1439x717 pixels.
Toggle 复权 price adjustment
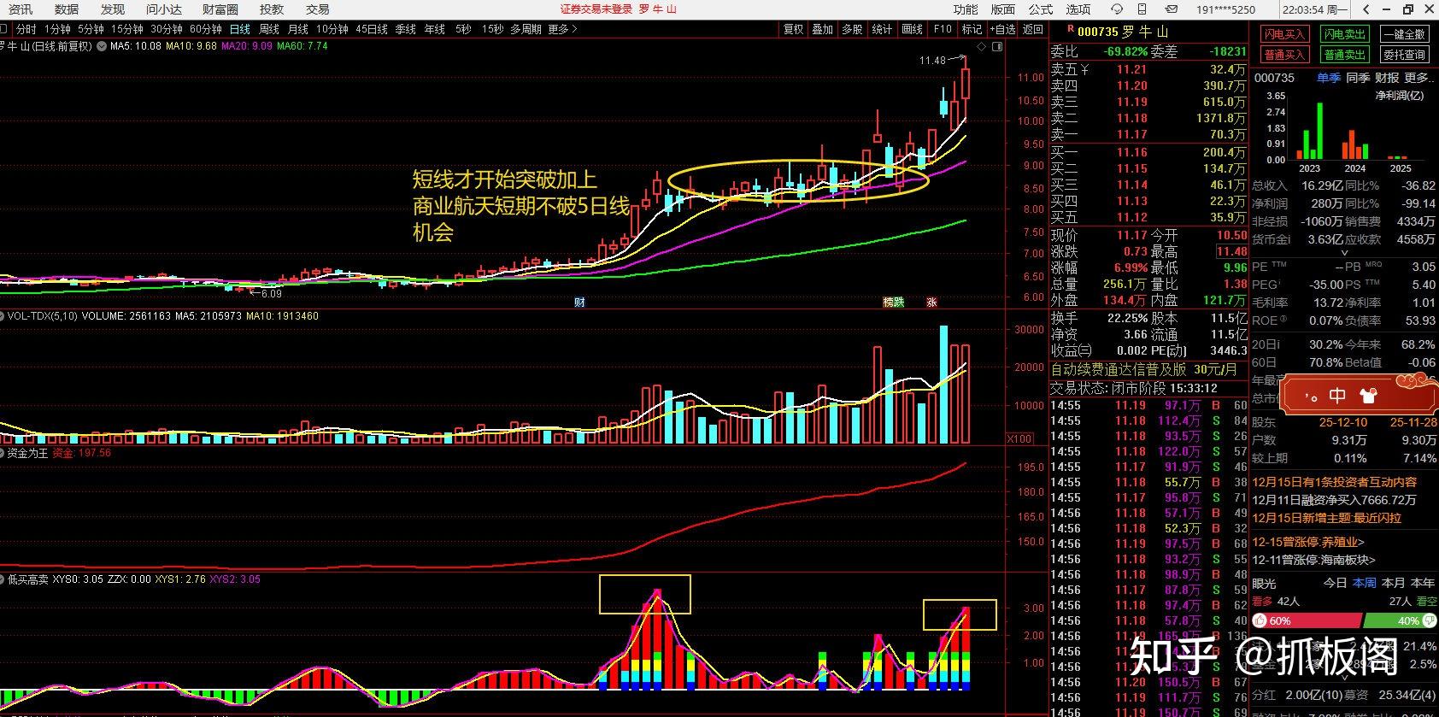[x=793, y=29]
